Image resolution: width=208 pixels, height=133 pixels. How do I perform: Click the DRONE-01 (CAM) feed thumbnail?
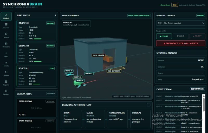(36, 108)
